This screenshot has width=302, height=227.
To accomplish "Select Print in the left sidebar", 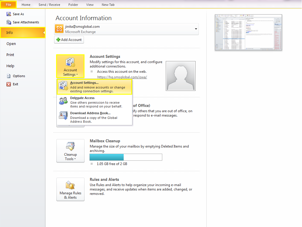I will pos(11,55).
